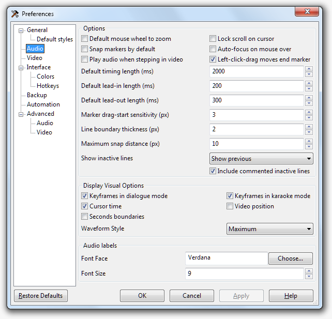The image size is (332, 319).
Task: Collapse the Advanced tree node
Action: [21, 114]
